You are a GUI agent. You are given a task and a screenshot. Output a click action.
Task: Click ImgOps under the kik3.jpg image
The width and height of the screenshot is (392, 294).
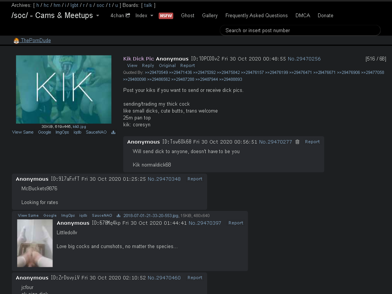[x=62, y=132]
